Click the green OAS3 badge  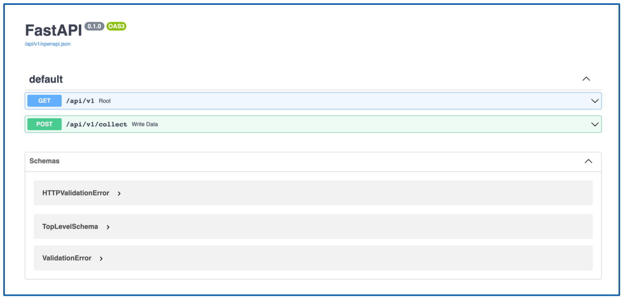(116, 27)
